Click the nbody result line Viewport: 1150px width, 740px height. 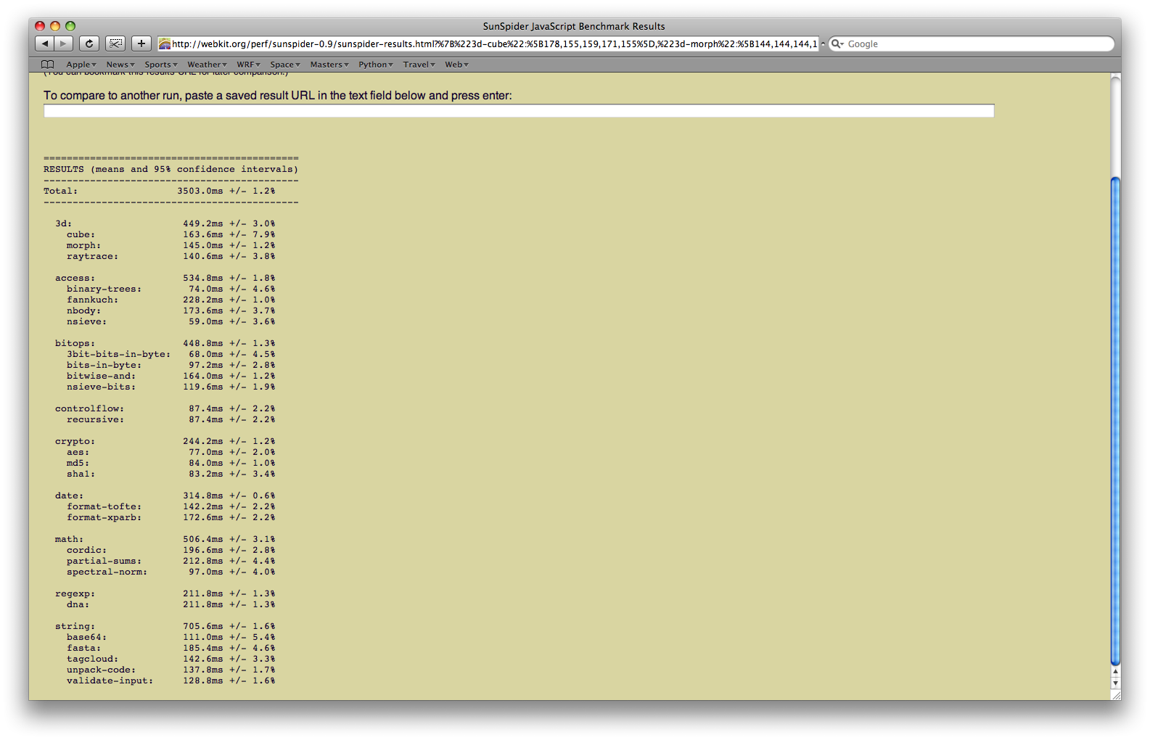[x=171, y=311]
